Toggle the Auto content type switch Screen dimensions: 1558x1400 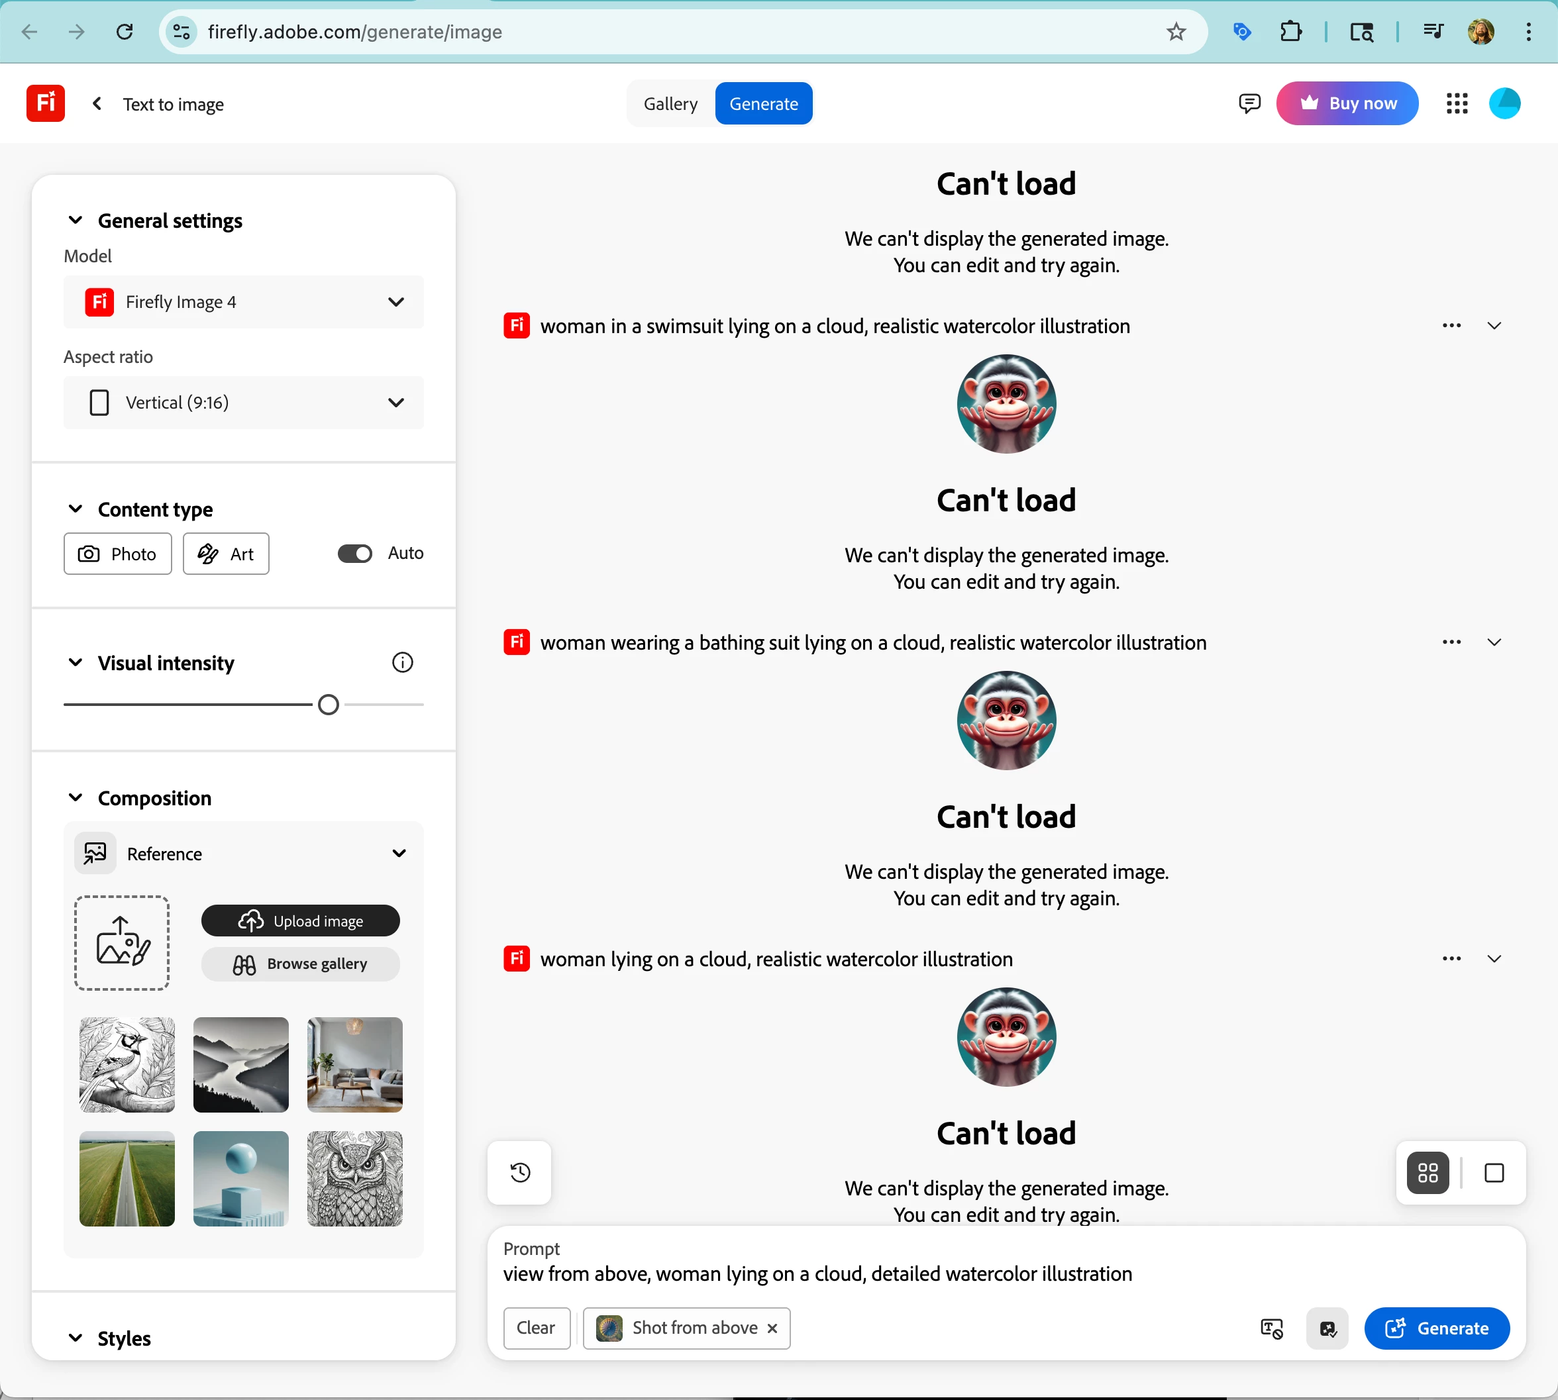pyautogui.click(x=354, y=554)
